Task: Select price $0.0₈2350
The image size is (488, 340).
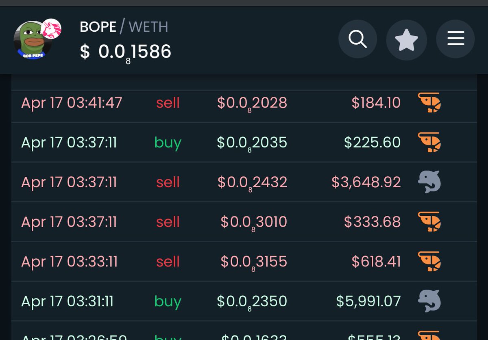Action: [x=252, y=302]
